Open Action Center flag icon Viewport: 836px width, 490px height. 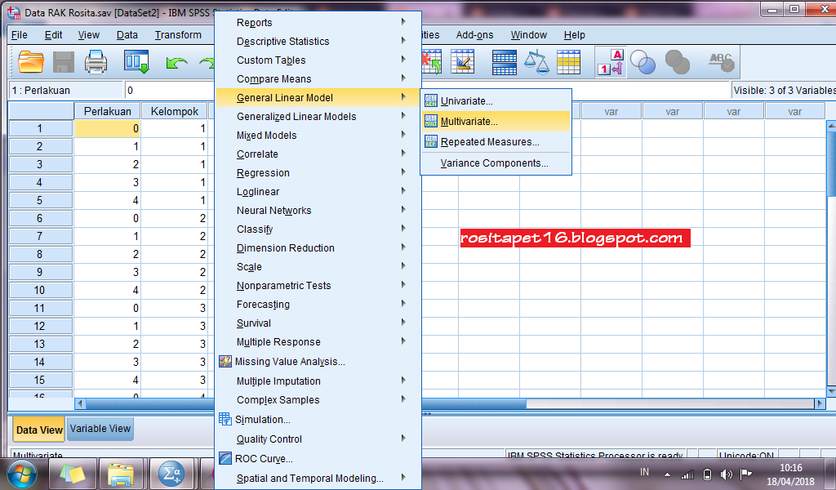746,474
